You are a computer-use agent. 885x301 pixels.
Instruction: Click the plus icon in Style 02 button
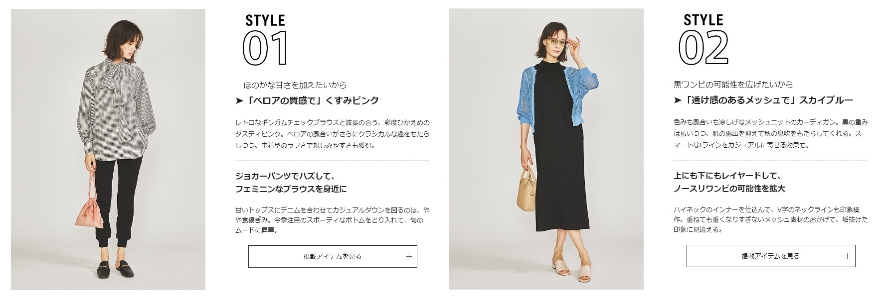point(847,256)
